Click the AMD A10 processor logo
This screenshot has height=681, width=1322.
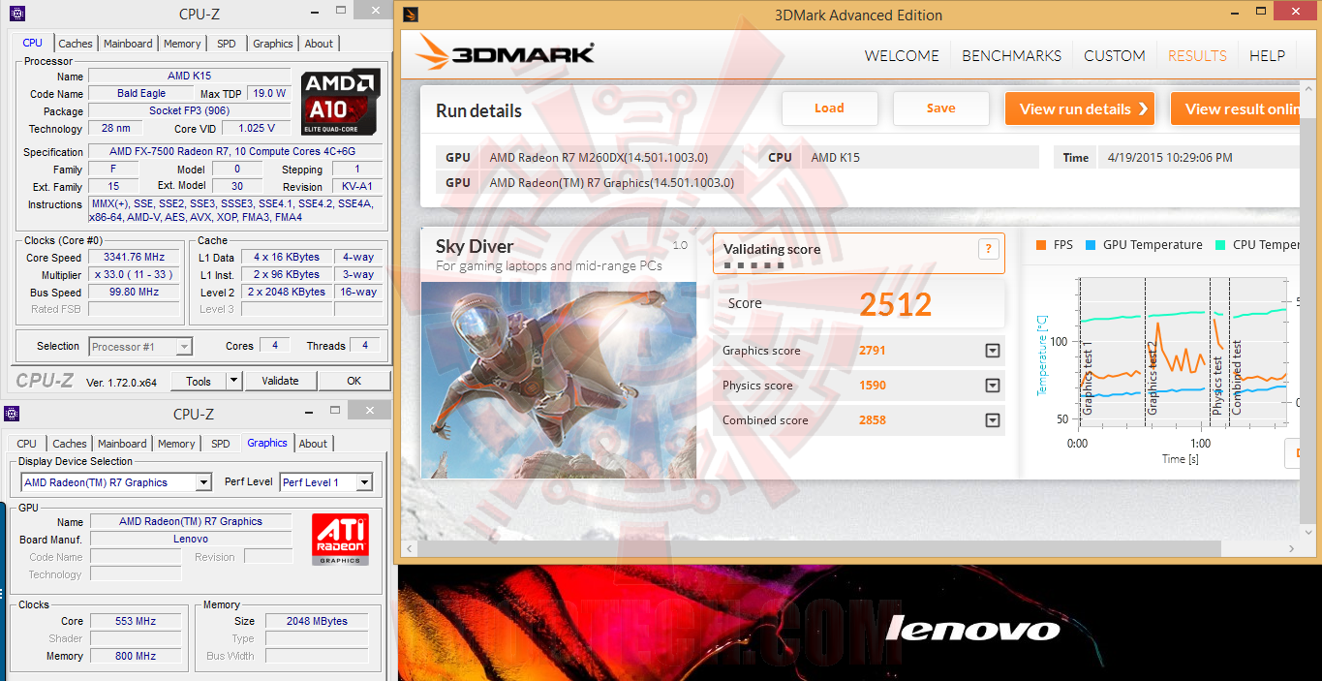pyautogui.click(x=340, y=101)
